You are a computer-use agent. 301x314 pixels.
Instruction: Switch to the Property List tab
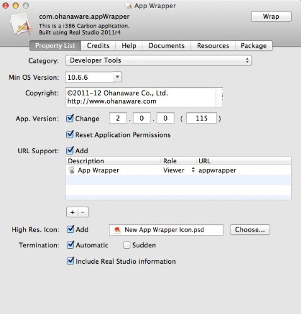click(55, 46)
